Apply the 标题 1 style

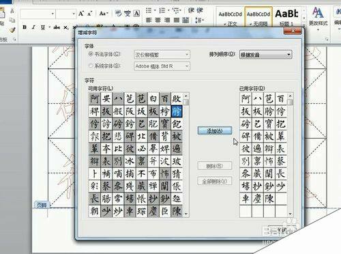(x=286, y=18)
